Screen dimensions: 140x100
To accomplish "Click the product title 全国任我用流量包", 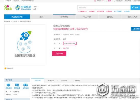I will [62, 26].
